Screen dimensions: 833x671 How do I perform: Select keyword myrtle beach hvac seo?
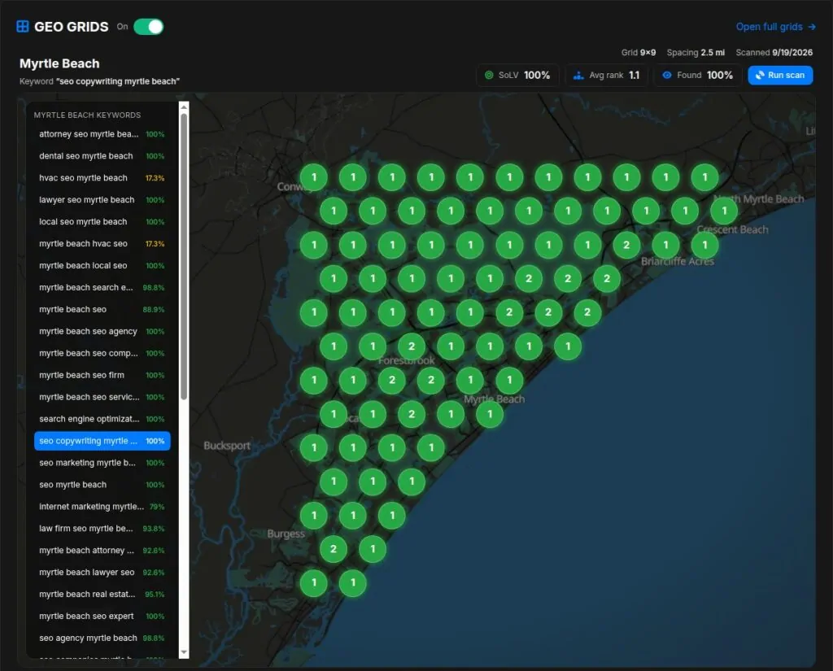pos(102,243)
